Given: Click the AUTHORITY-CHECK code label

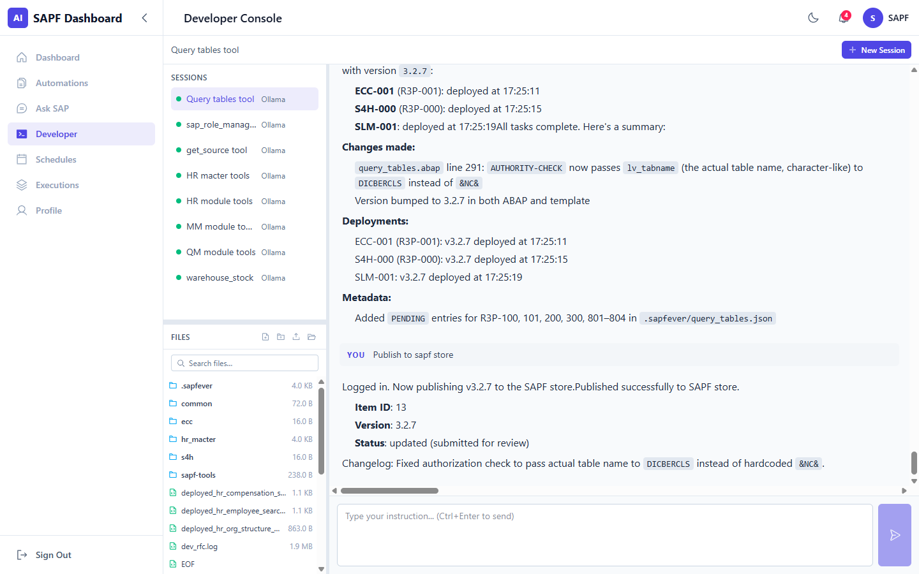Looking at the screenshot, I should point(527,168).
